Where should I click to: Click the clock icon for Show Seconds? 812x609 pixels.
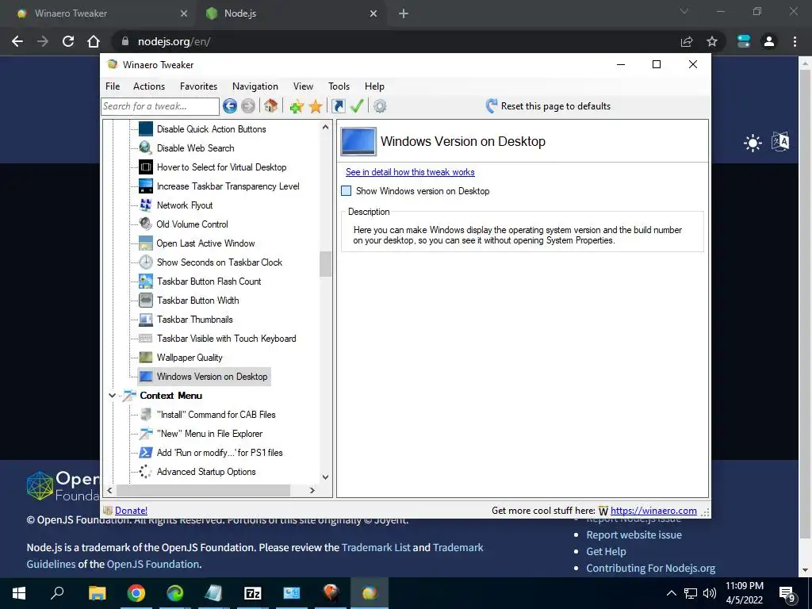tap(146, 262)
